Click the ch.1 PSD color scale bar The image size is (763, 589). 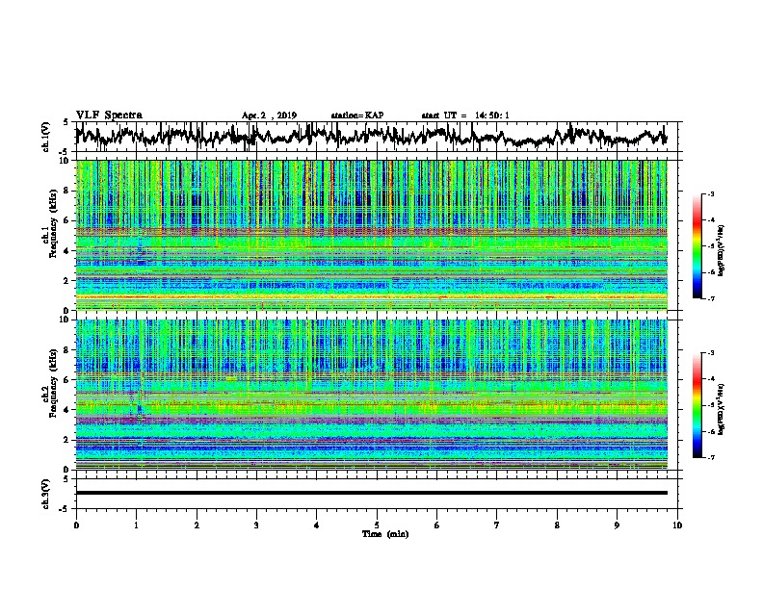[697, 246]
